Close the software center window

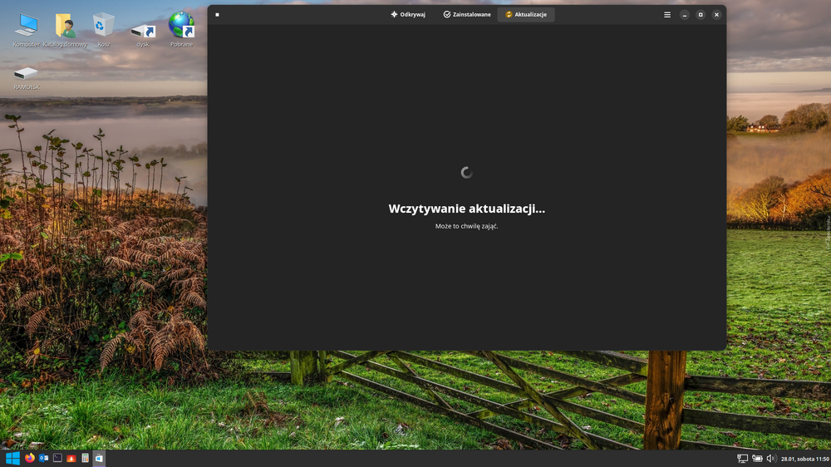click(x=716, y=14)
